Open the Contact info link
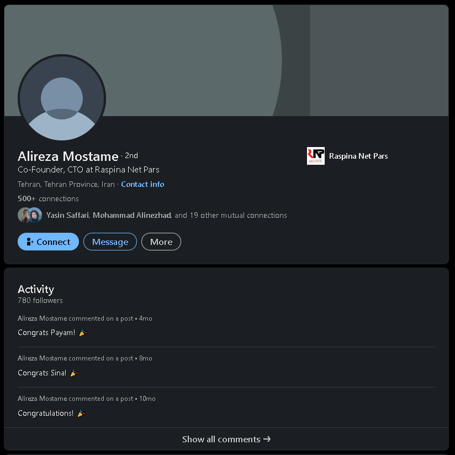Viewport: 455px width, 455px height. coord(142,184)
